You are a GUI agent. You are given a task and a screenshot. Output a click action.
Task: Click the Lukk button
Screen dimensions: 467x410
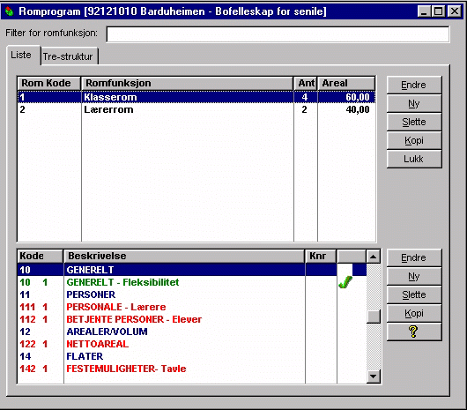(x=413, y=159)
